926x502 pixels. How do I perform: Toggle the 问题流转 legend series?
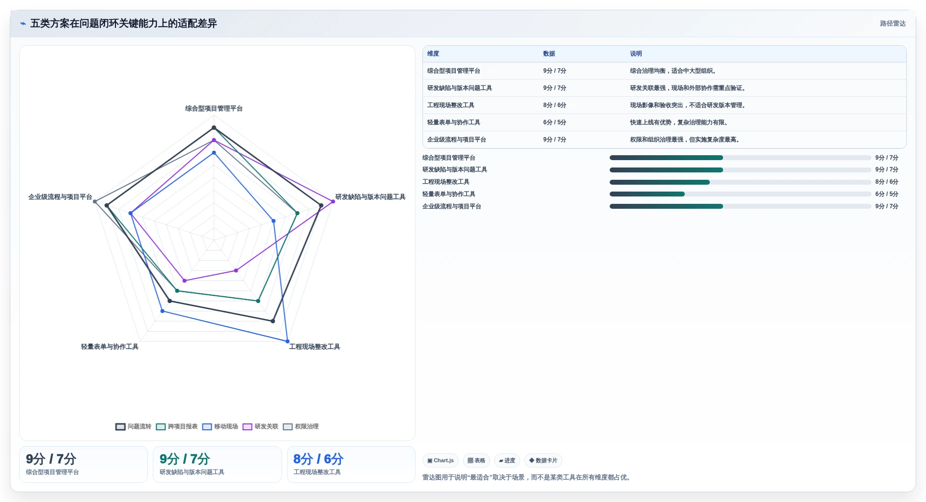[x=133, y=426]
